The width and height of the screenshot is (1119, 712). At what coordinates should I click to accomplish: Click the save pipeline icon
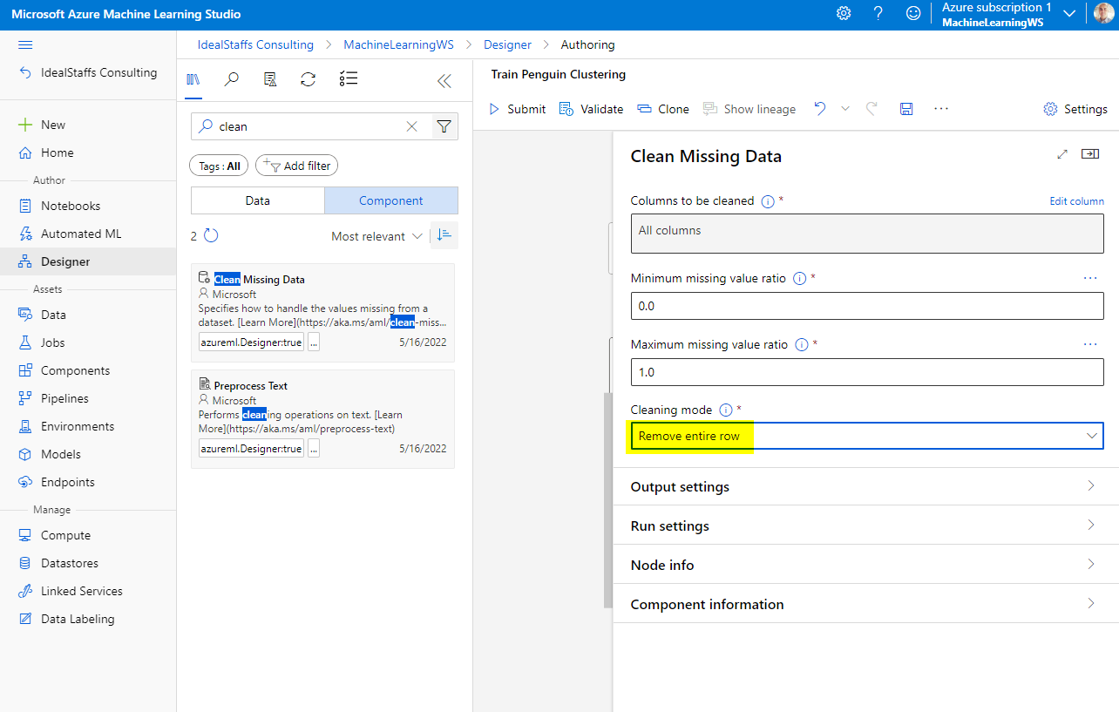click(x=906, y=109)
